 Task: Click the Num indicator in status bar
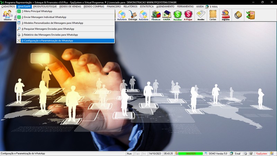[129, 154]
